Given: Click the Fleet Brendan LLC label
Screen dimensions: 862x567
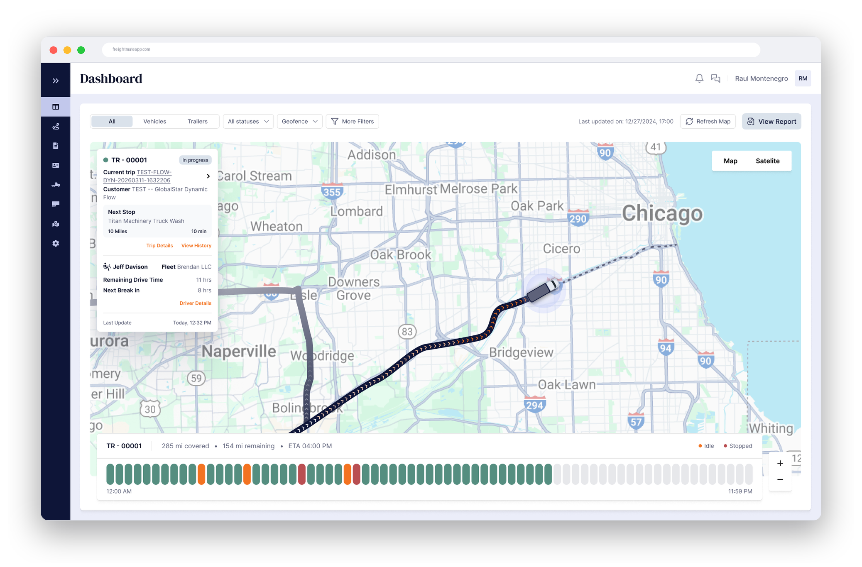Looking at the screenshot, I should pyautogui.click(x=186, y=266).
